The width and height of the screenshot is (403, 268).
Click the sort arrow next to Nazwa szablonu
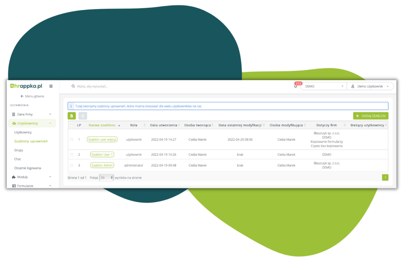click(x=119, y=126)
